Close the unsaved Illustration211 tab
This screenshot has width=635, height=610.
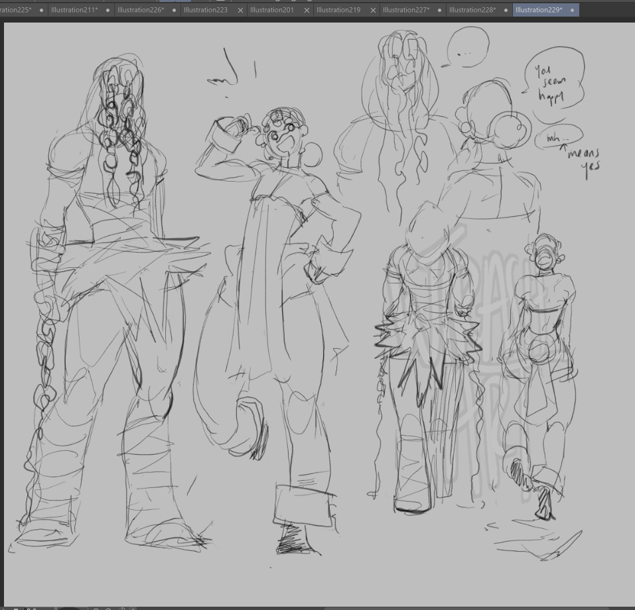(107, 11)
